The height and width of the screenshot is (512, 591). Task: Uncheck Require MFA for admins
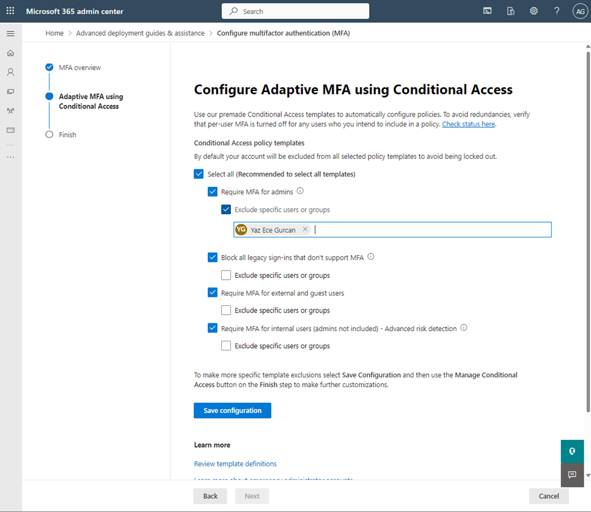point(213,192)
